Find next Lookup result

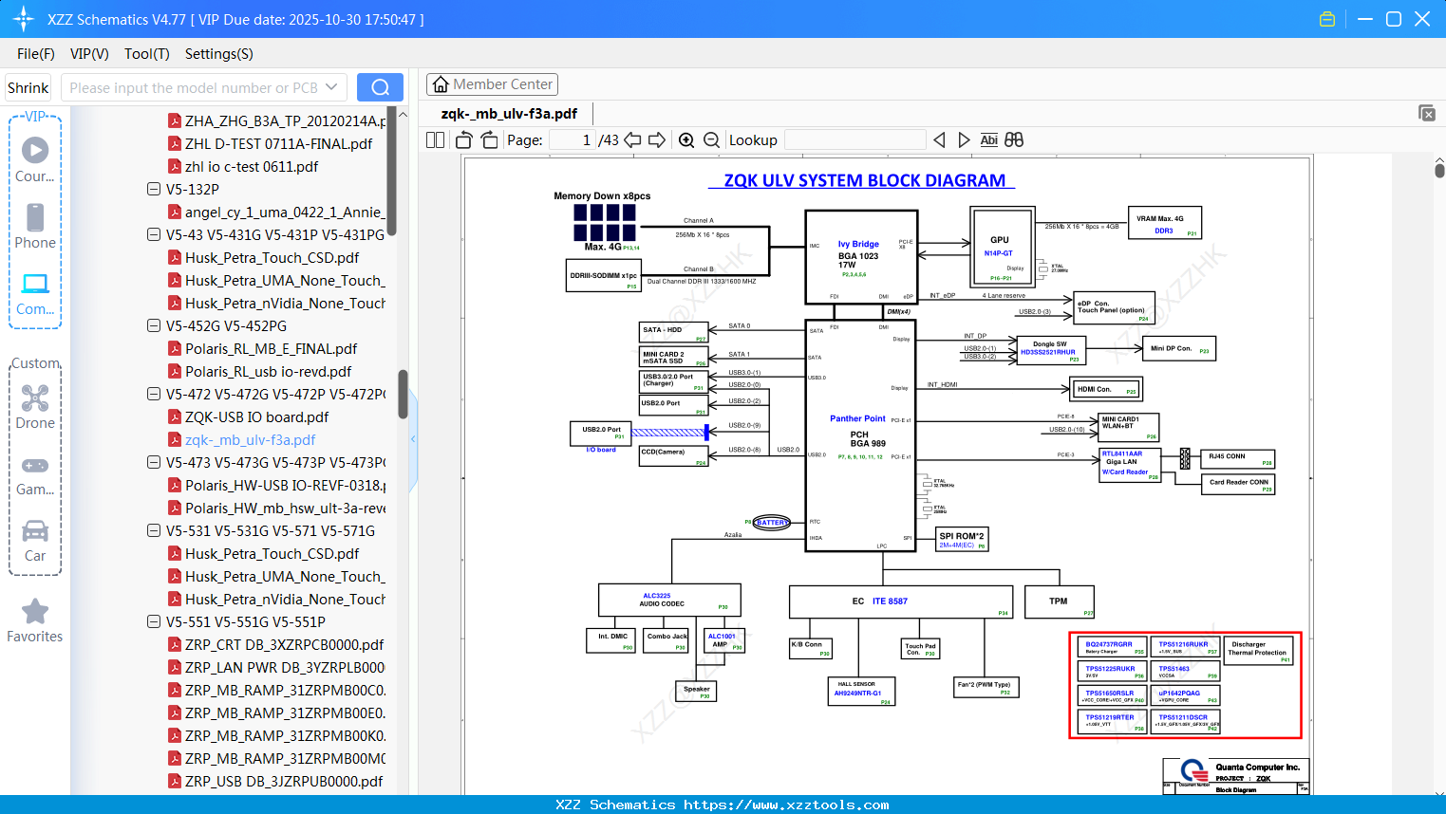[964, 140]
